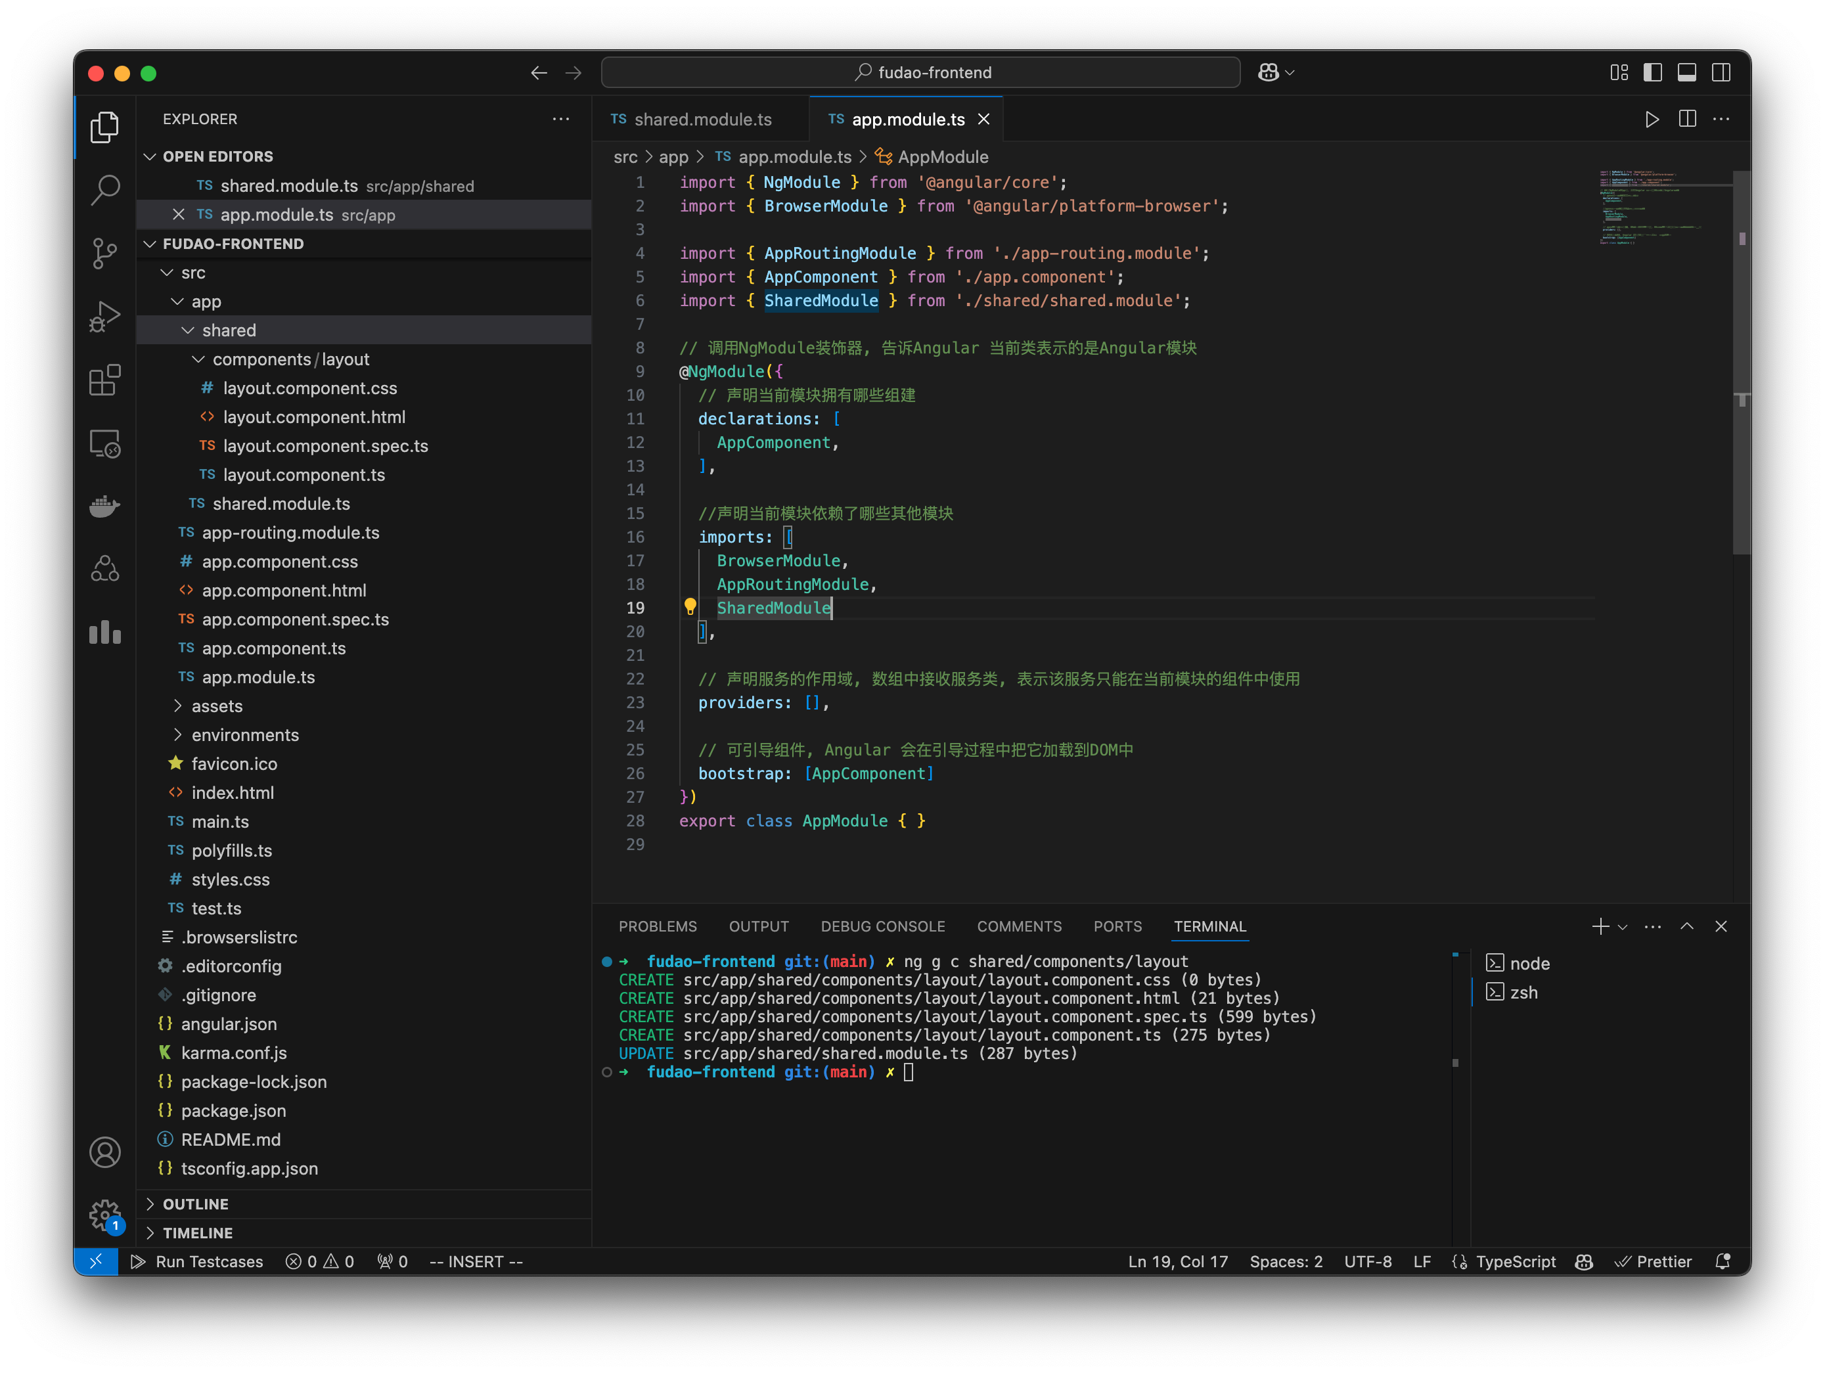
Task: Open errors and warnings count in status bar
Action: point(319,1261)
